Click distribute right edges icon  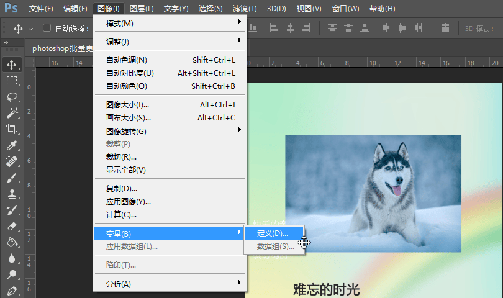pos(418,28)
